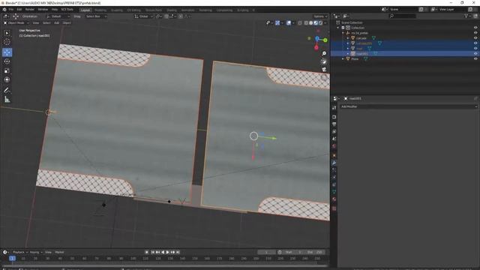This screenshot has height=270, width=480.
Task: Open the Global transform orientation dropdown
Action: pyautogui.click(x=143, y=16)
